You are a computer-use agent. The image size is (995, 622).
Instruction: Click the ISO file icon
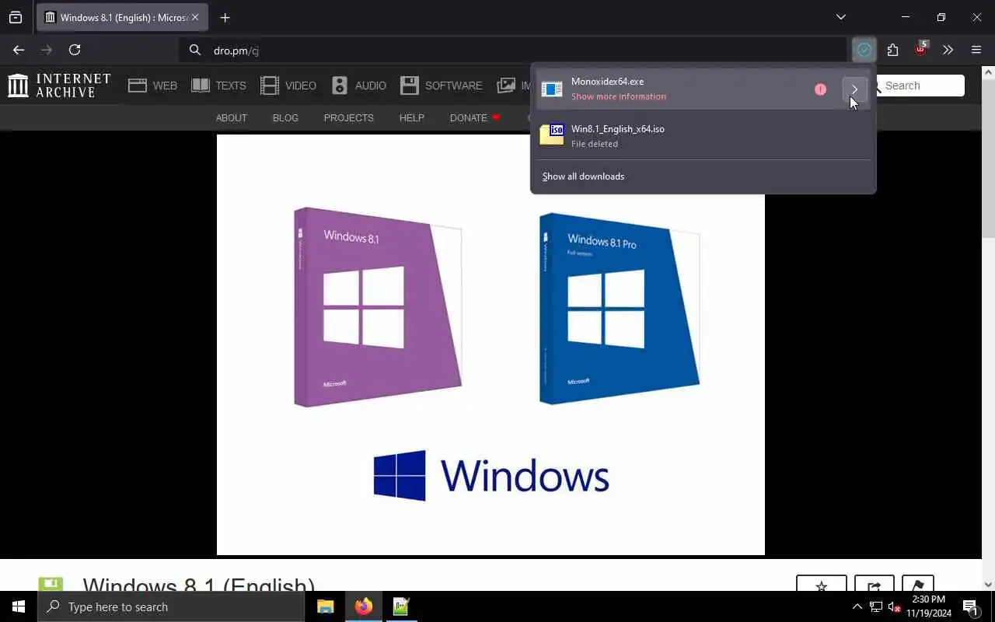552,135
